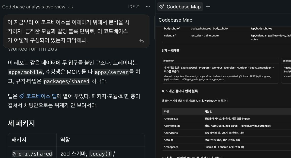Click the 파일 column header
Image resolution: width=291 pixels, height=158 pixels.
pos(166,111)
